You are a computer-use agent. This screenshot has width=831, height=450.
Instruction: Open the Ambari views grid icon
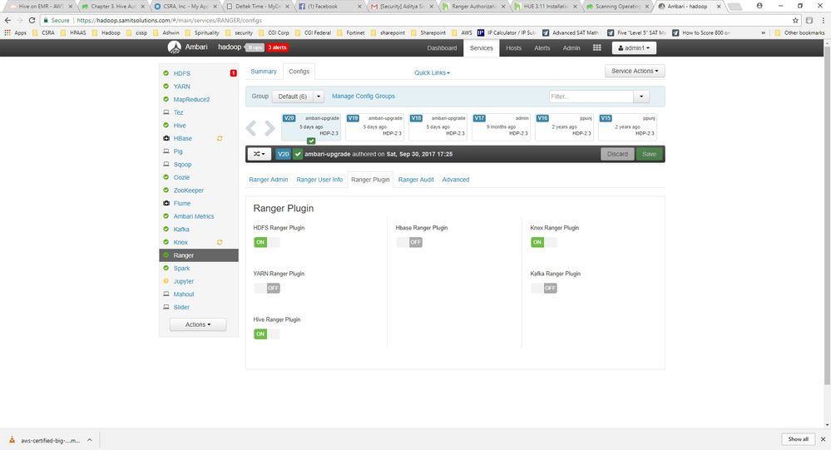[596, 47]
